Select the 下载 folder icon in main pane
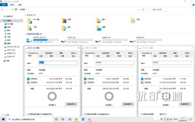195x122 pixels. [x=30, y=28]
